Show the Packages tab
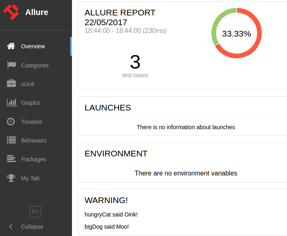Viewport: 287px width, 236px height. tap(36, 159)
